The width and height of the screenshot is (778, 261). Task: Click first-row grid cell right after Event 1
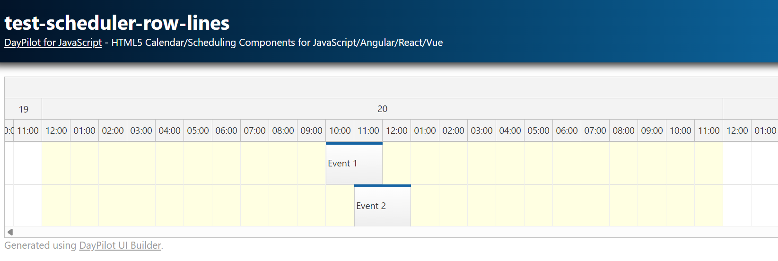tap(396, 164)
